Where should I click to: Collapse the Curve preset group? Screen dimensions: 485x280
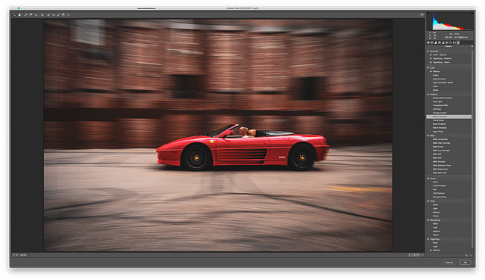tap(428, 178)
